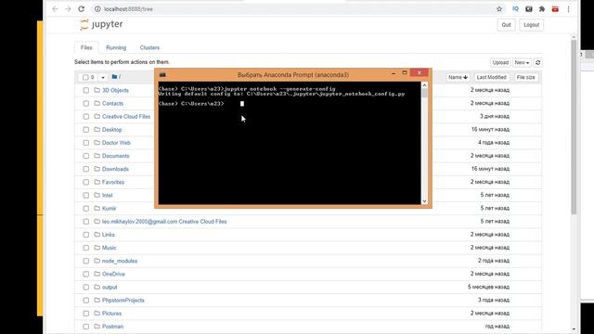Open the extensions puzzle icon
This screenshot has height=334, width=594.
coord(542,9)
